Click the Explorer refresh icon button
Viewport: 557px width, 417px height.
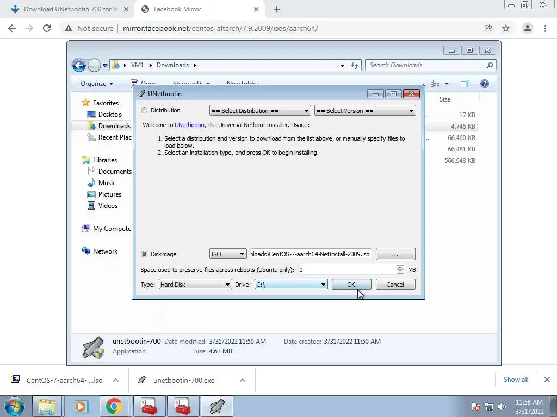pyautogui.click(x=355, y=65)
